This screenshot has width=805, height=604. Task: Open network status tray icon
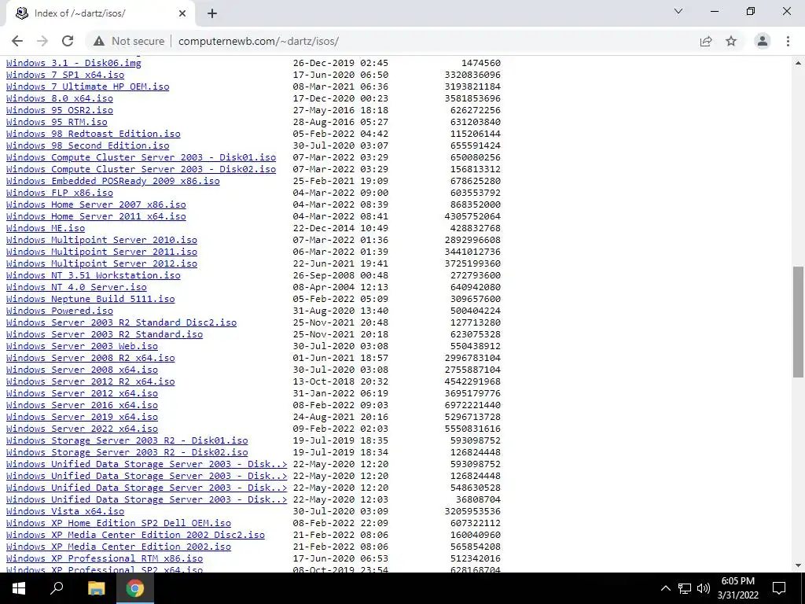(685, 588)
